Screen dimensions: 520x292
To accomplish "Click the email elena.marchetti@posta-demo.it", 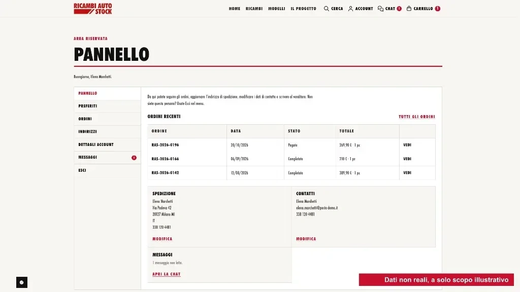I will tap(317, 208).
